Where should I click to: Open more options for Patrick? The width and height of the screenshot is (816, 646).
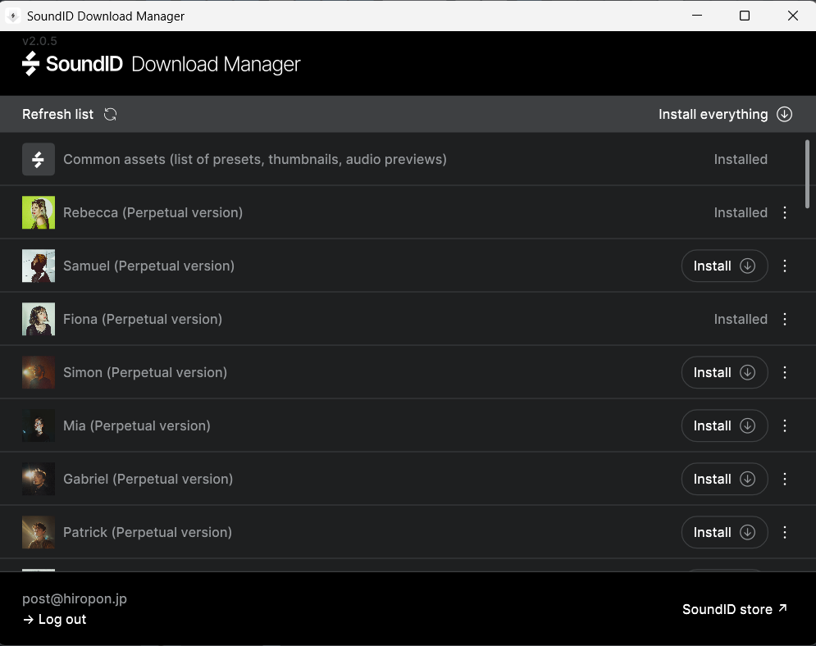tap(785, 532)
